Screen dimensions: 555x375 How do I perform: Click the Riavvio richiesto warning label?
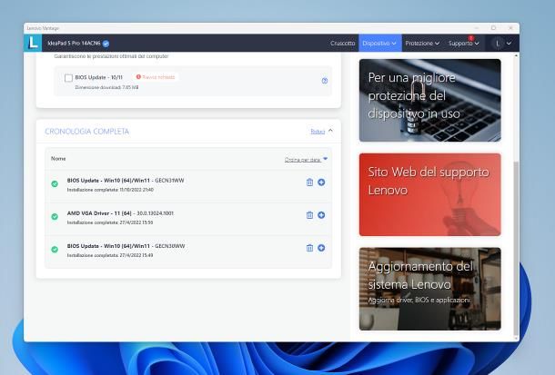point(156,77)
